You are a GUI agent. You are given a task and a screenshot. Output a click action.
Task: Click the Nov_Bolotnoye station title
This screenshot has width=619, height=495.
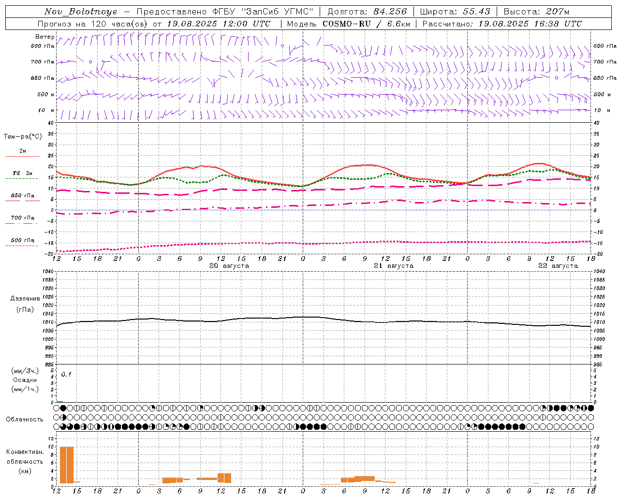(81, 12)
